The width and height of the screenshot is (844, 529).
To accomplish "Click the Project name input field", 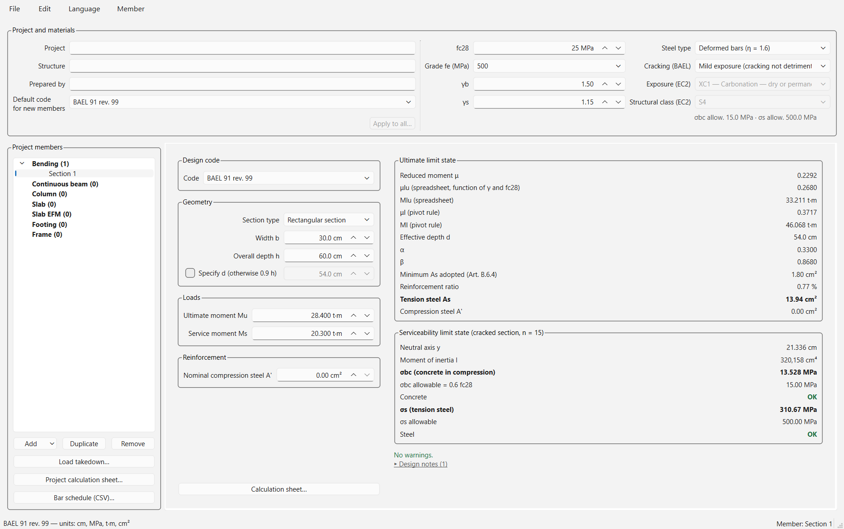I will [242, 48].
